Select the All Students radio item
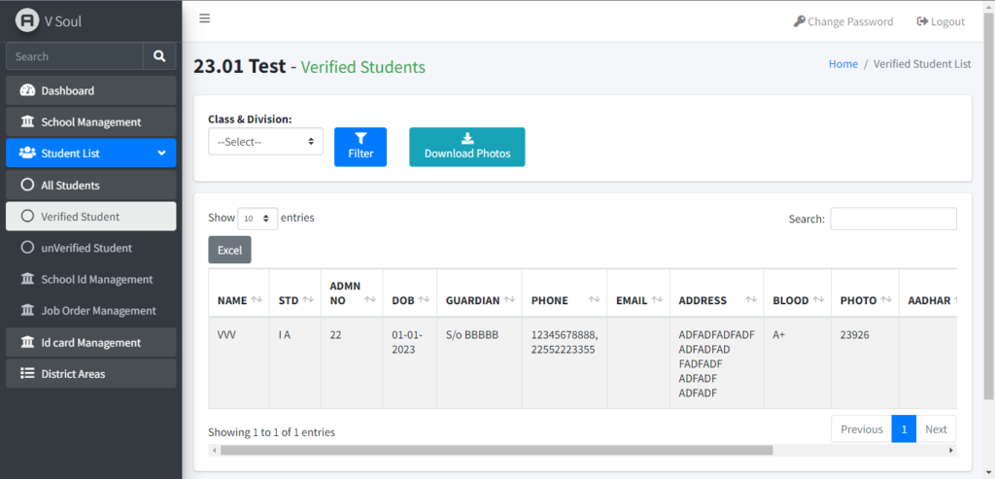The image size is (995, 479). point(90,186)
